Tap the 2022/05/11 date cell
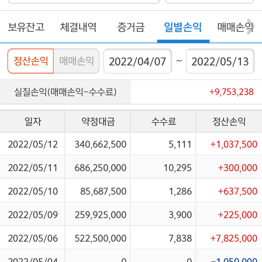262x262 pixels. click(33, 168)
